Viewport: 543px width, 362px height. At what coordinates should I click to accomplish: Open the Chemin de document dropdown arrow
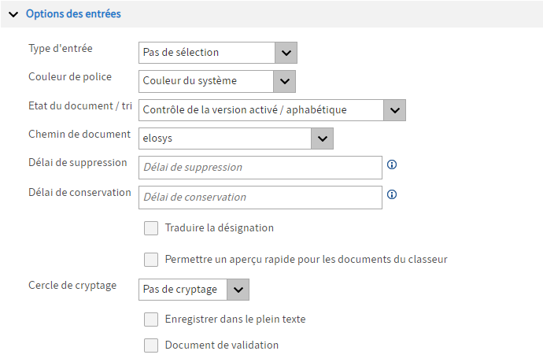pos(323,139)
